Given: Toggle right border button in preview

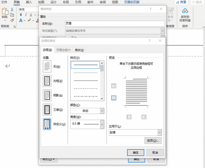Looking at the screenshot, I should [x=144, y=117].
